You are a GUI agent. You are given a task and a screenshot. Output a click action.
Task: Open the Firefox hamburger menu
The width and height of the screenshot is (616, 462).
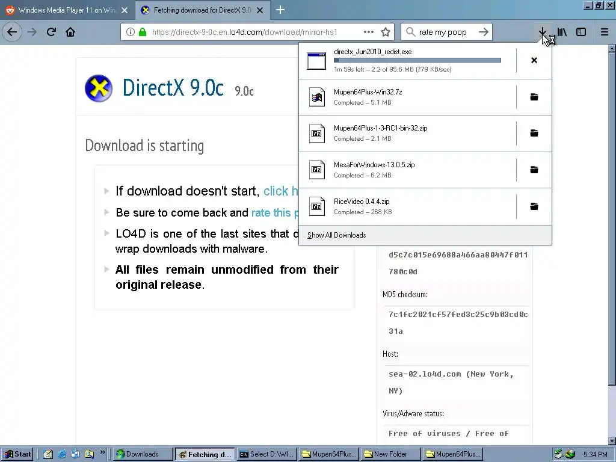(604, 32)
